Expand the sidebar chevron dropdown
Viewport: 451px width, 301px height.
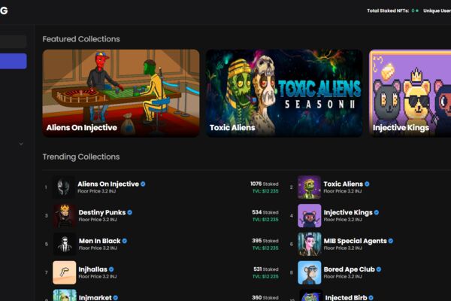21,144
